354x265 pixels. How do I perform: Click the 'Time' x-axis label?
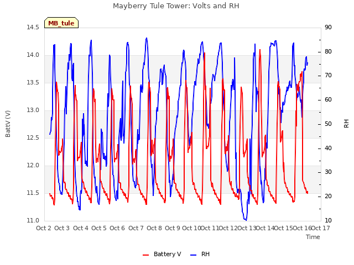[313, 237]
